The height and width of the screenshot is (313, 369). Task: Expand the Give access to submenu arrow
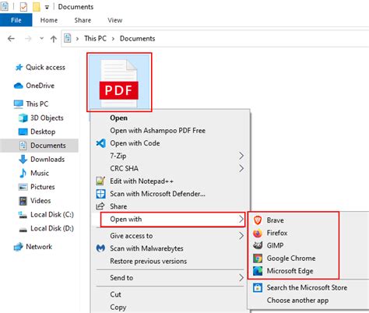click(241, 236)
